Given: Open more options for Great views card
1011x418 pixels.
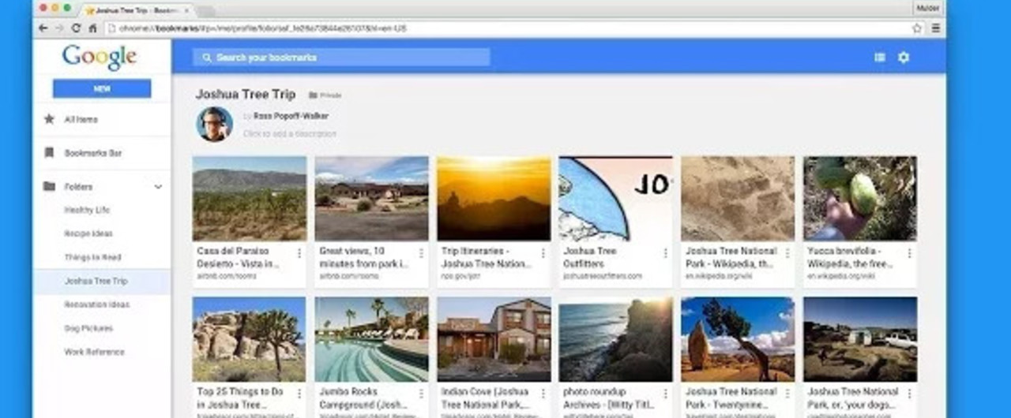Looking at the screenshot, I should [x=421, y=253].
